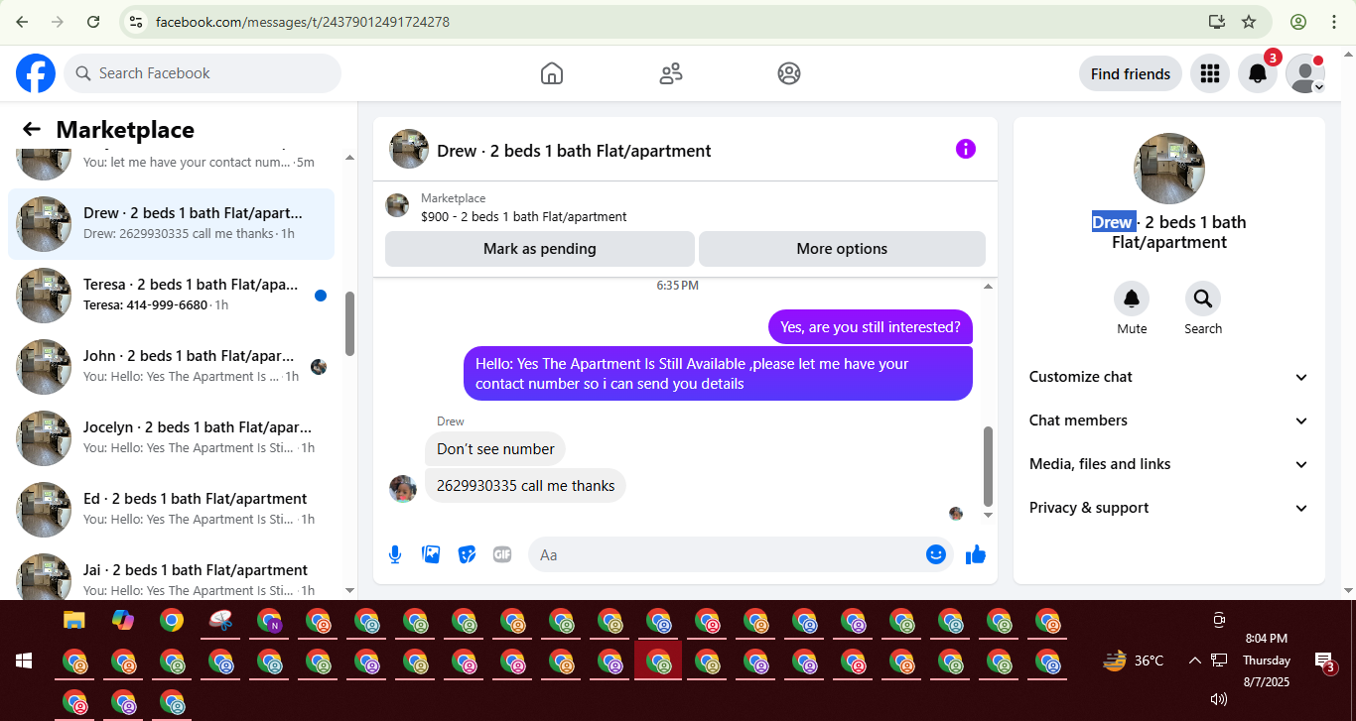Expand the Privacy & support section
Image resolution: width=1356 pixels, height=721 pixels.
coord(1169,508)
